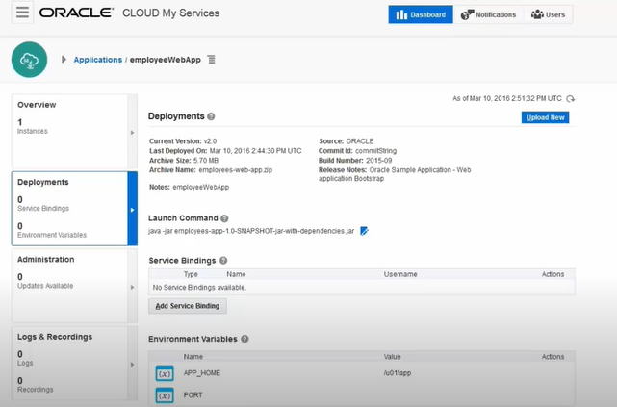Follow the Applications breadcrumb link

(x=98, y=60)
